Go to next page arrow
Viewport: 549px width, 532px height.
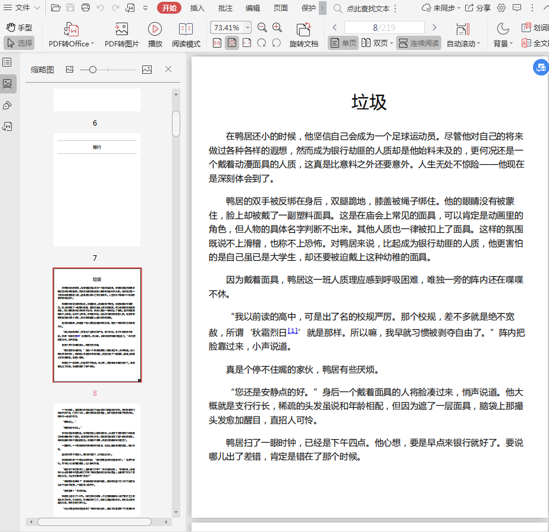pyautogui.click(x=435, y=27)
